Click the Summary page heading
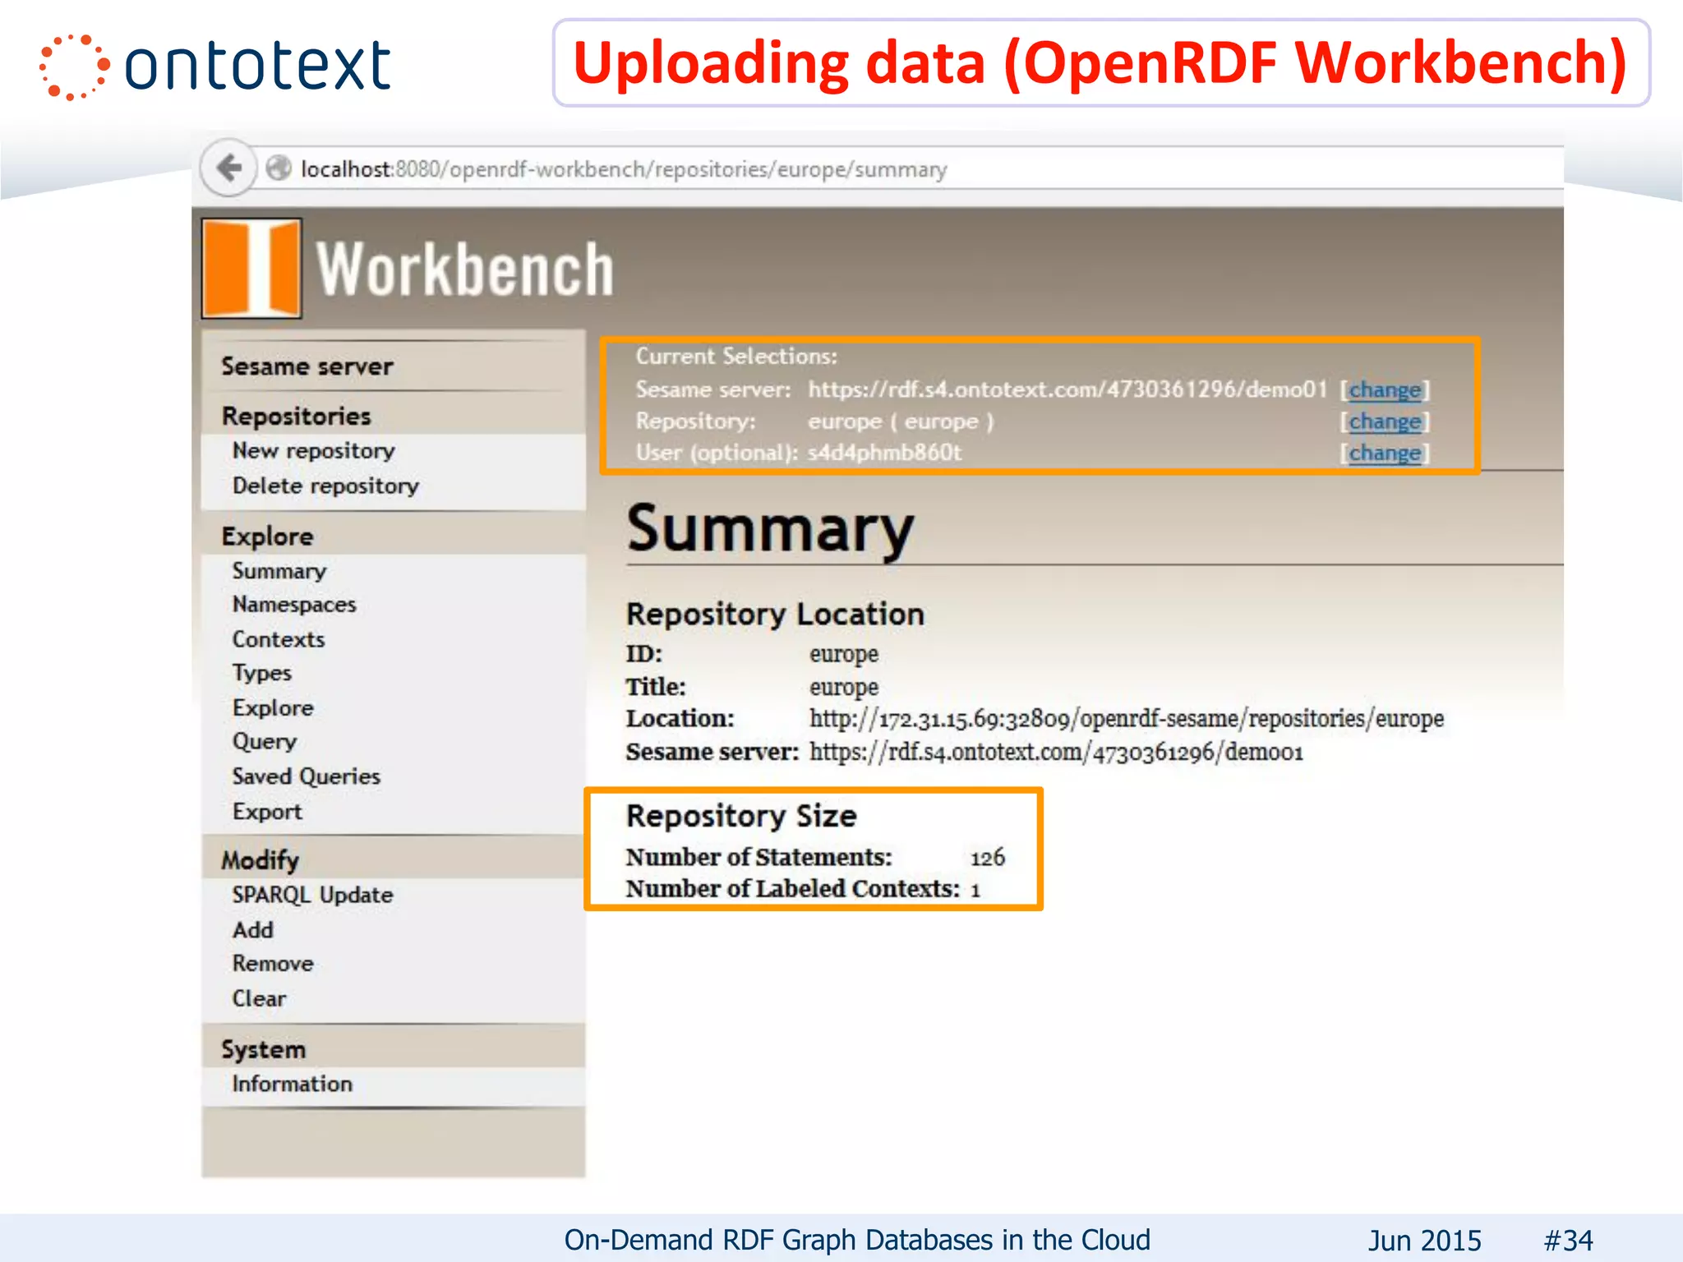Viewport: 1683px width, 1262px height. tap(770, 529)
